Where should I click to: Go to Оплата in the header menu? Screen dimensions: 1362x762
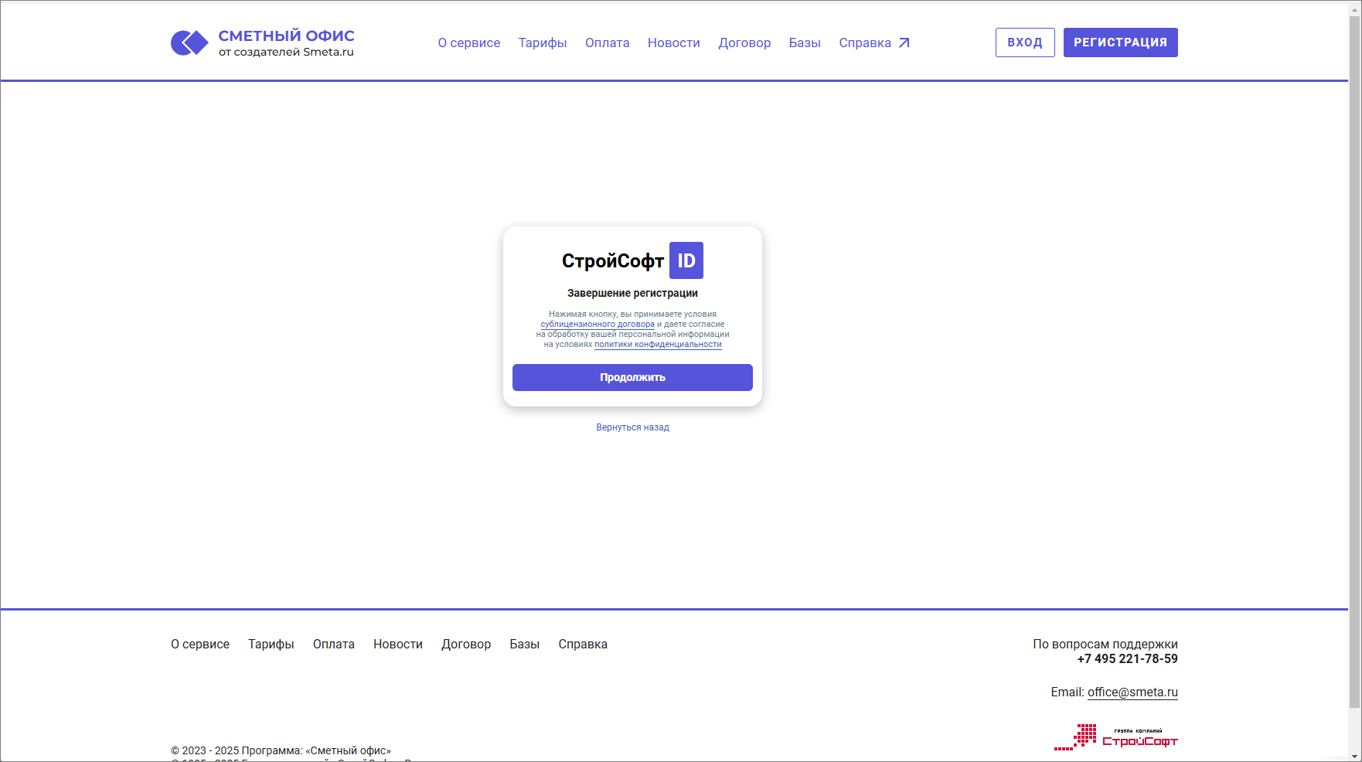[607, 43]
